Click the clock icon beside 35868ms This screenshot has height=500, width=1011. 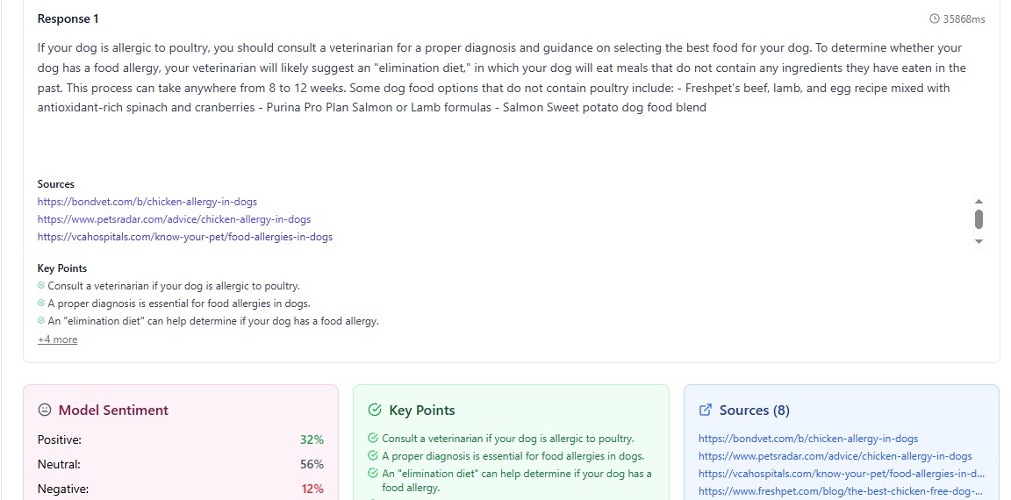[x=934, y=19]
